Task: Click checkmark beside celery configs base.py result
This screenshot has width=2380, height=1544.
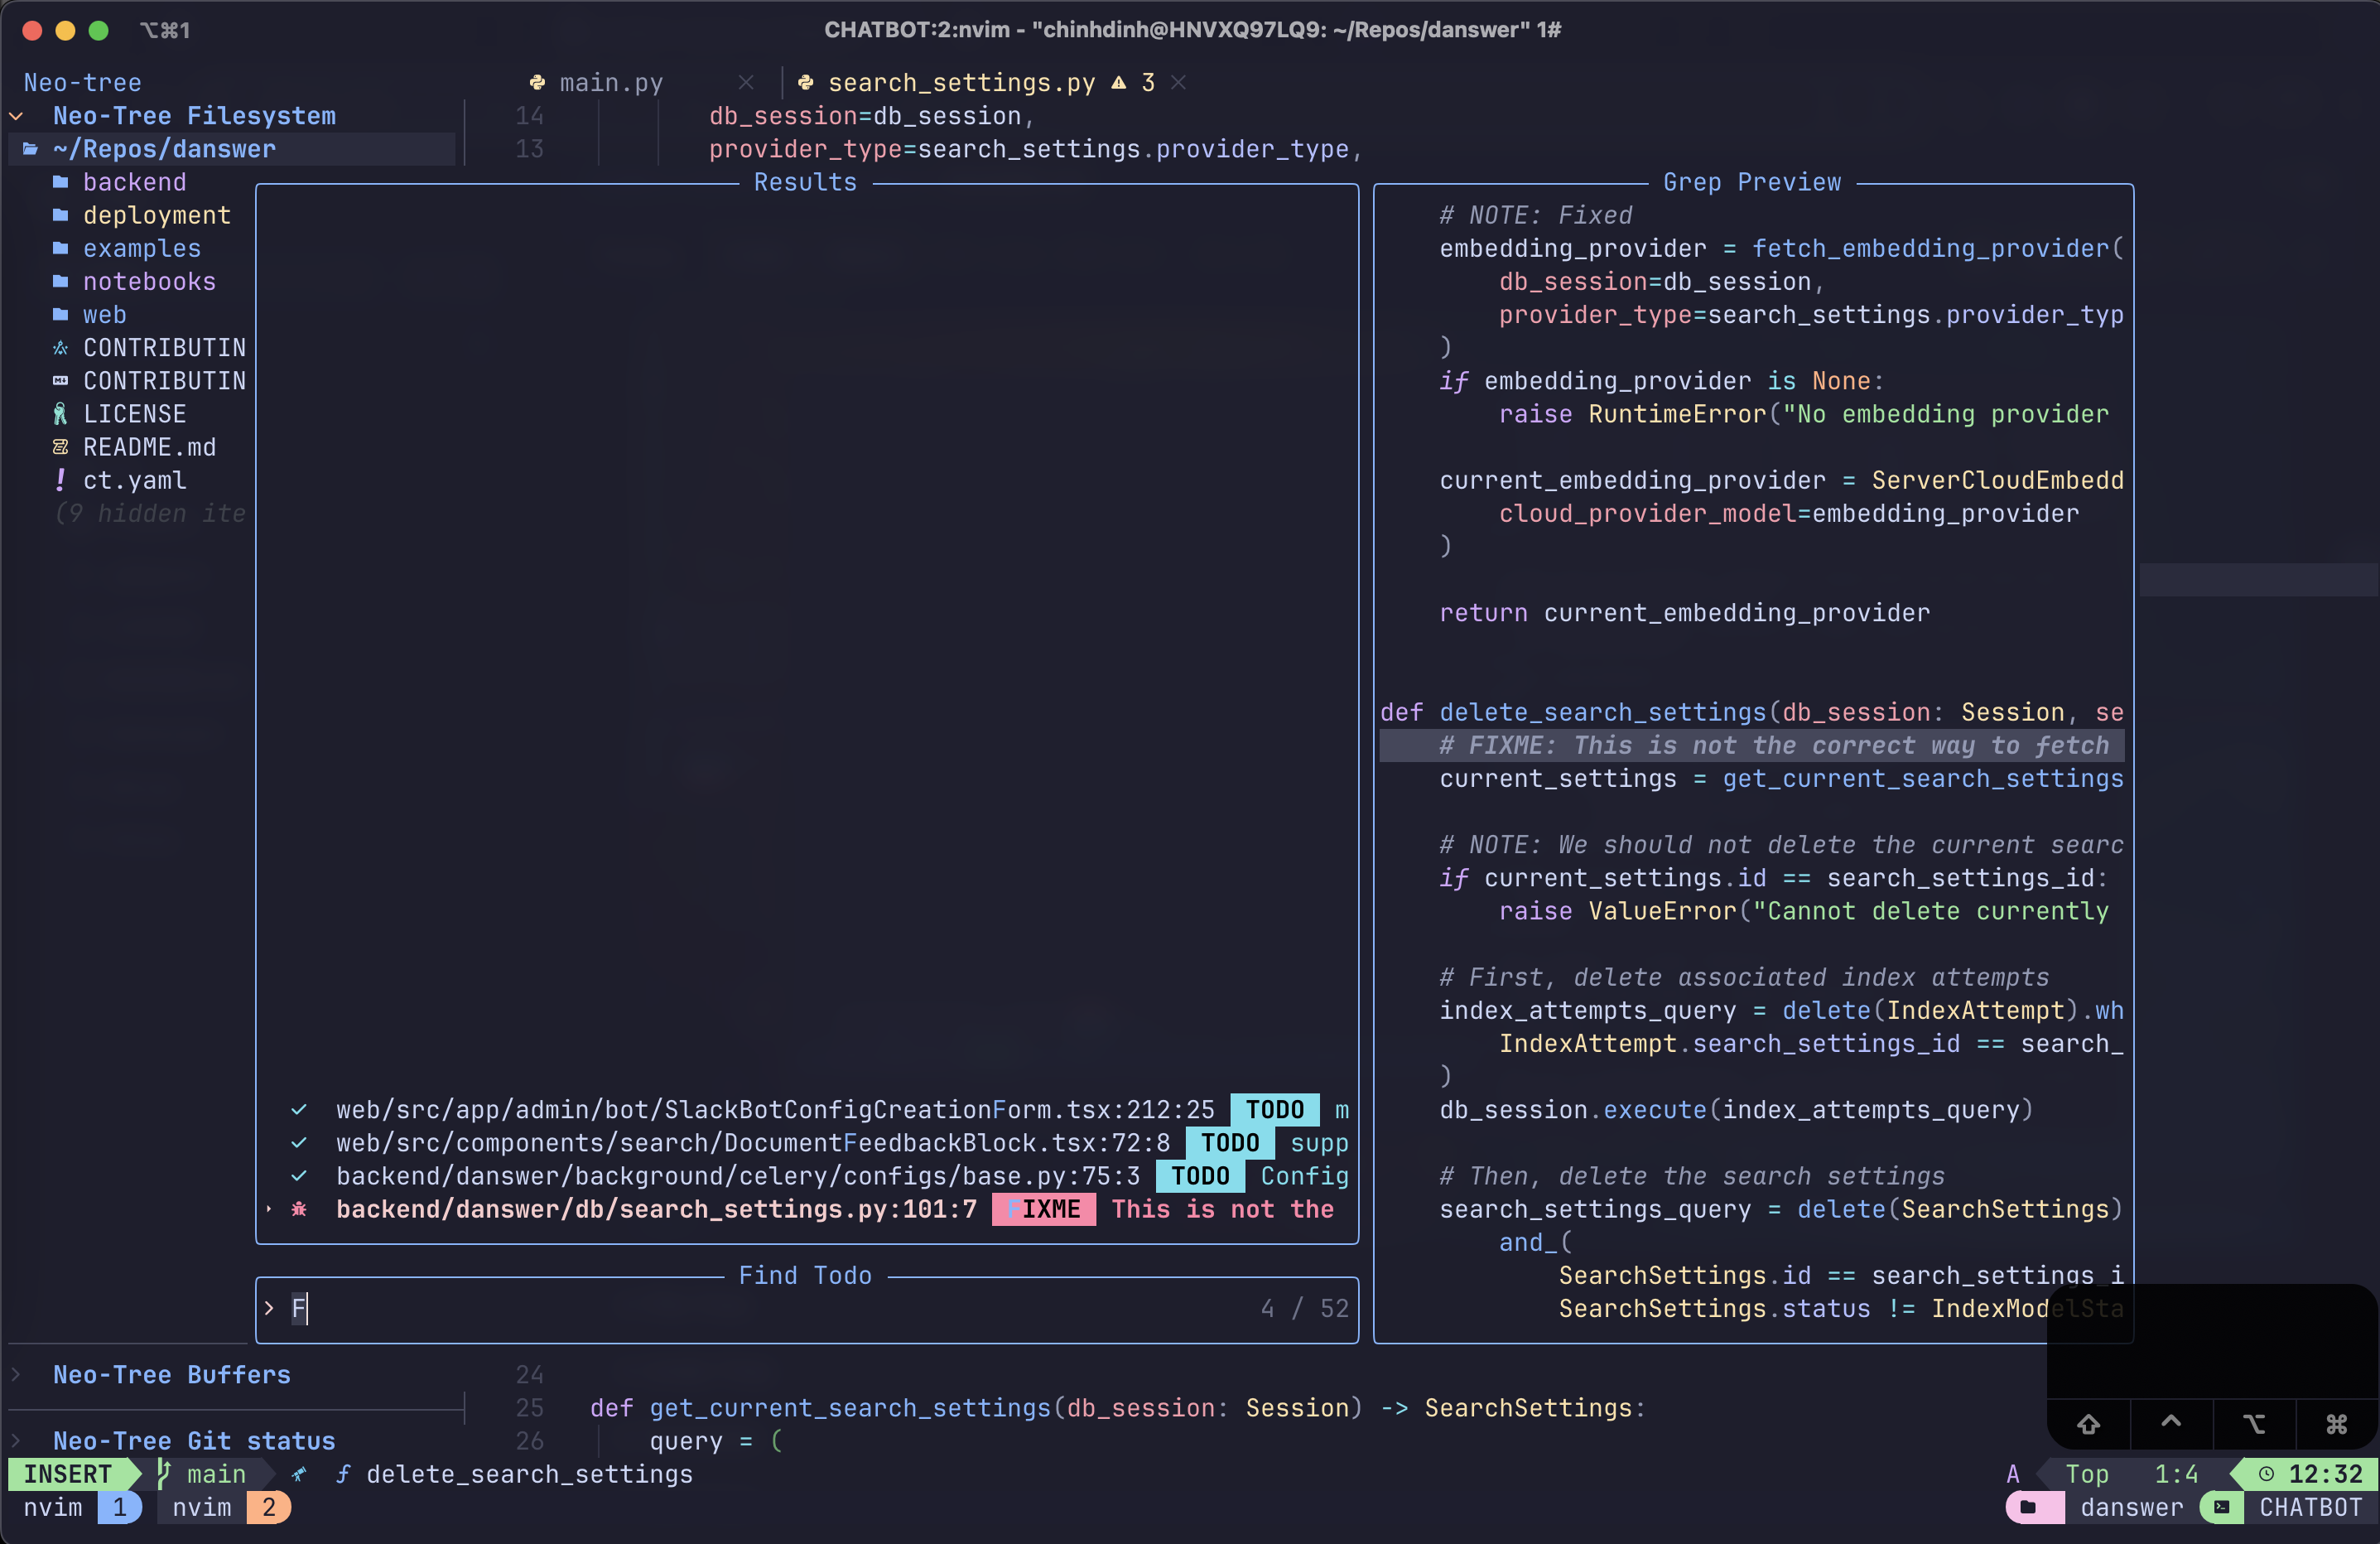Action: (x=298, y=1176)
